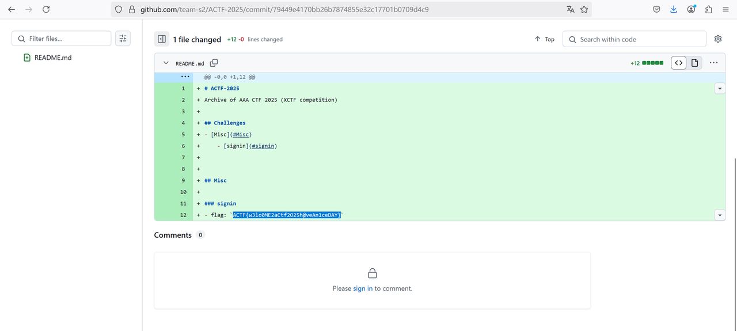This screenshot has height=331, width=737.
Task: Click the '## Misc' diff line
Action: pos(215,180)
